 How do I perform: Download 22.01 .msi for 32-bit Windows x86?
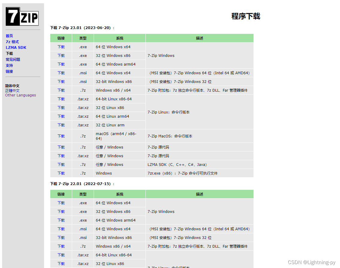tap(61, 238)
